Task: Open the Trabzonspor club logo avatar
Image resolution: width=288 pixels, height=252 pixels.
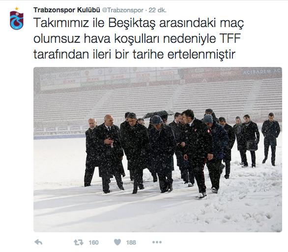Action: pyautogui.click(x=17, y=19)
